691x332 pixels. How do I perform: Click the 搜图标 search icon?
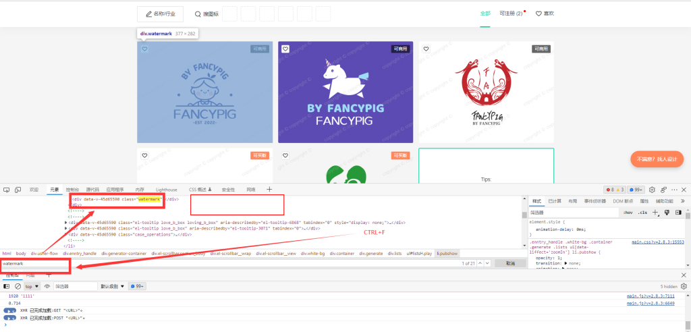click(x=198, y=13)
